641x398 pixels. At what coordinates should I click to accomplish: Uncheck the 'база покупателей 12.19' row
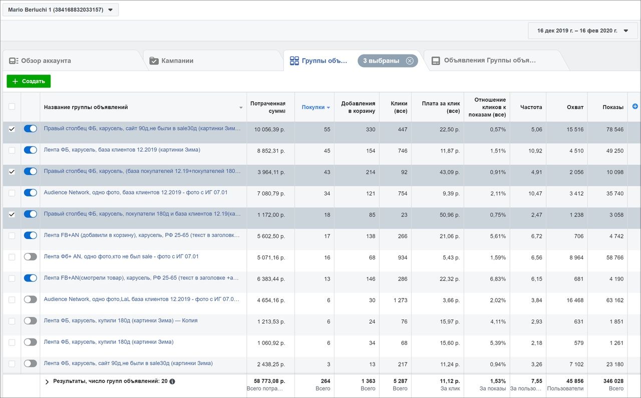12,171
